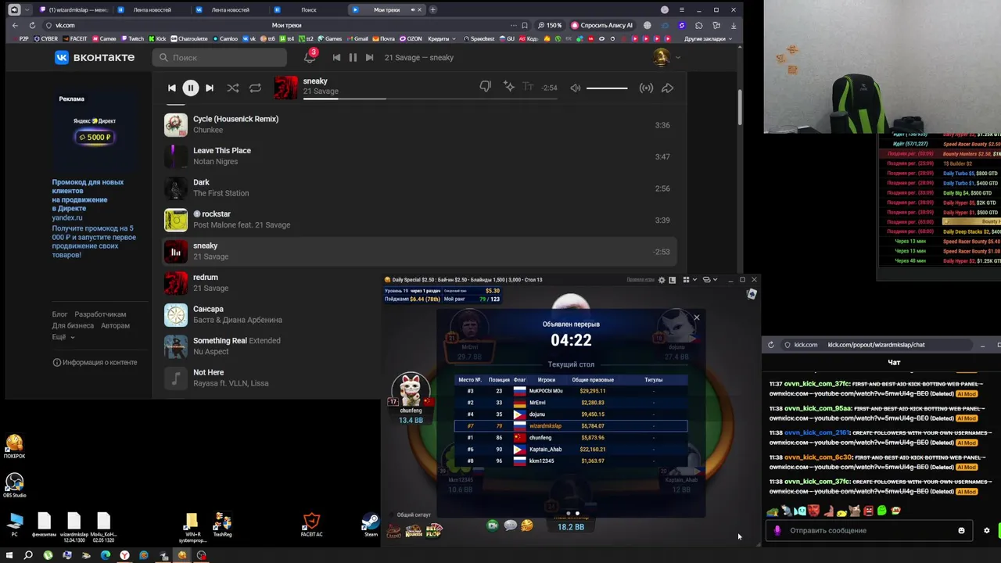The image size is (1001, 563).
Task: Click the VK notifications bell icon
Action: tap(310, 57)
